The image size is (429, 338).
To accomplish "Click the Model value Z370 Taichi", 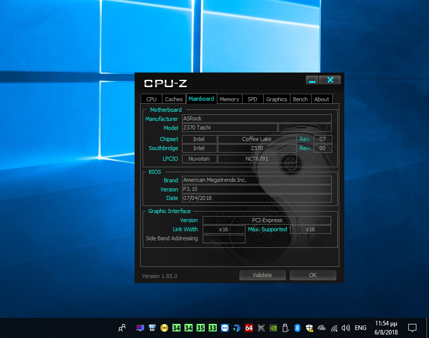I will 229,128.
